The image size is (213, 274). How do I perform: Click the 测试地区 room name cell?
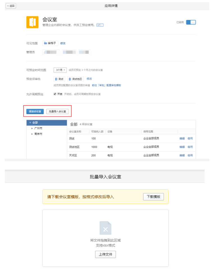point(74,147)
